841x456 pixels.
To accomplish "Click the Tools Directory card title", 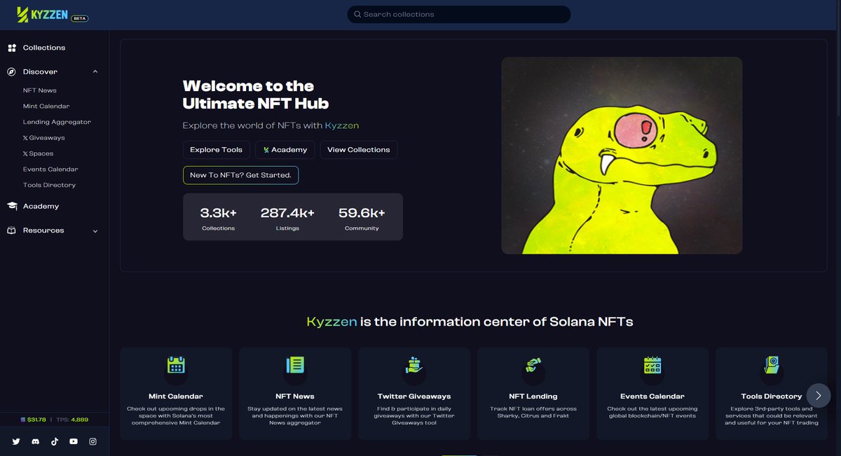I will pyautogui.click(x=772, y=396).
